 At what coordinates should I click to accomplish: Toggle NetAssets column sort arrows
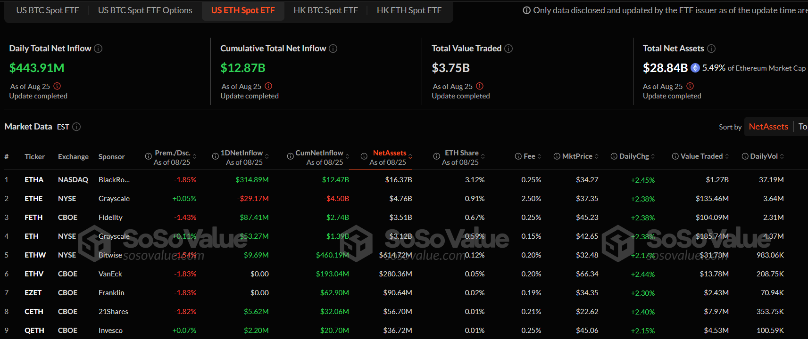(x=410, y=156)
